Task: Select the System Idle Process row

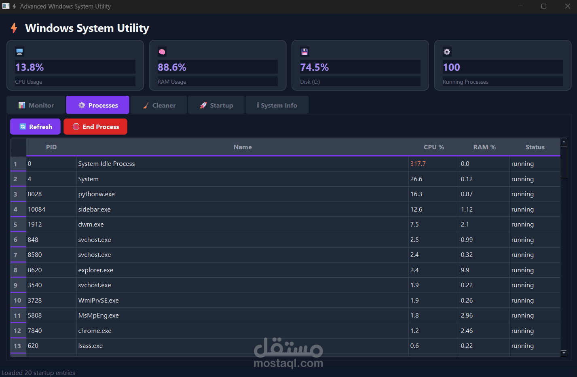Action: (x=285, y=164)
